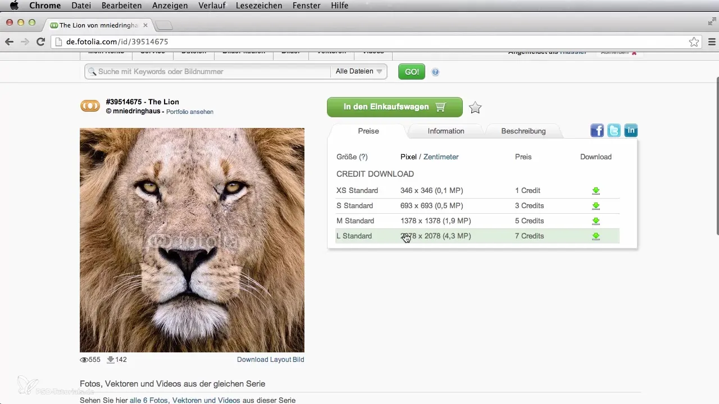Select the XS Standard size row
The width and height of the screenshot is (719, 404).
pos(477,191)
